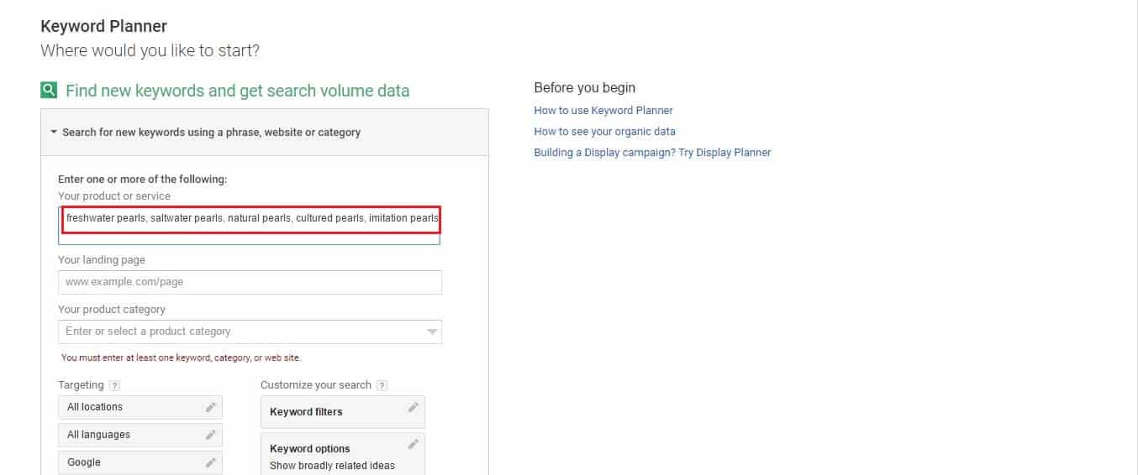Image resolution: width=1138 pixels, height=475 pixels.
Task: Click the pencil icon for Keyword options
Action: pos(413,444)
